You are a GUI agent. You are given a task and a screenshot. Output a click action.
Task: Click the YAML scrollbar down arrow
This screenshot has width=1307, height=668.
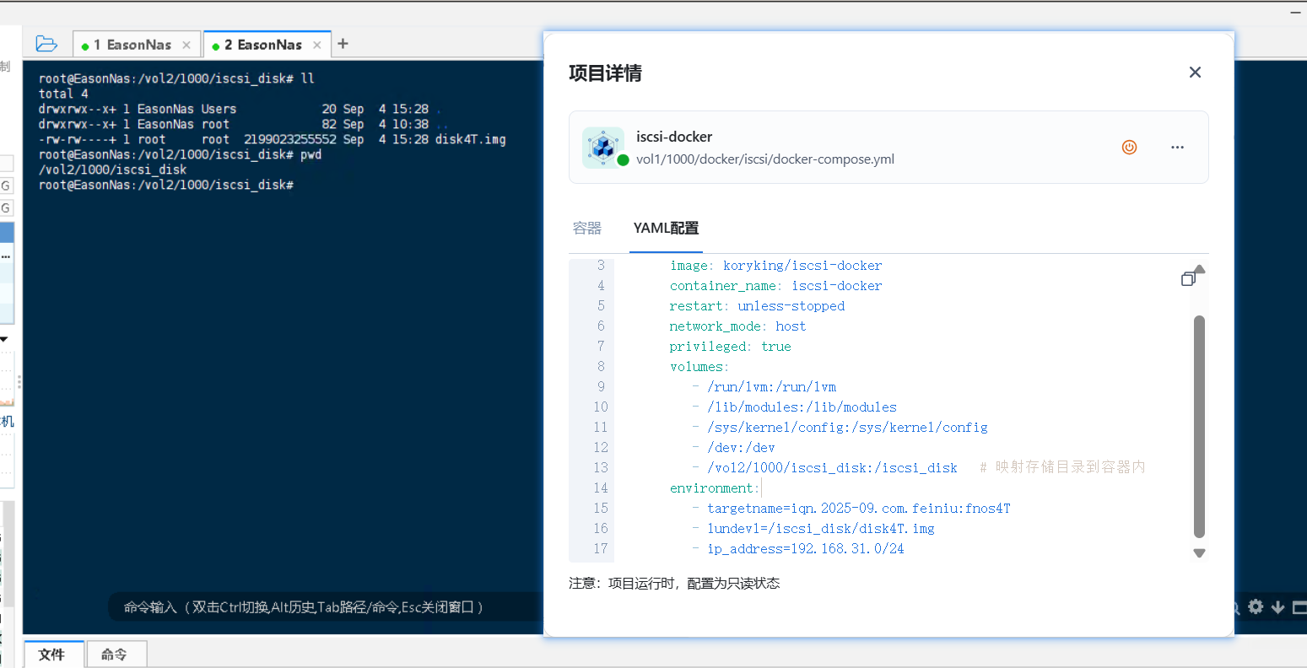[1199, 553]
